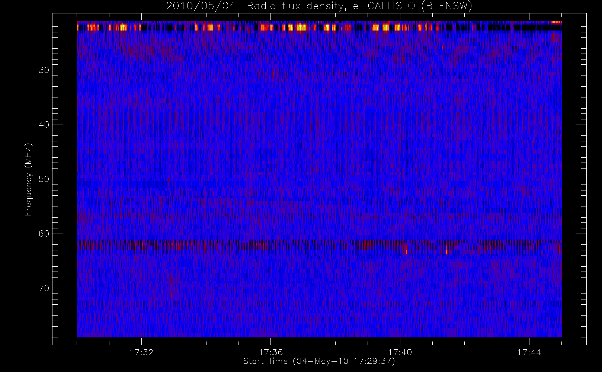
Task: Click the 'Start Time (04-May-10 17:29:37)' label
Action: (319, 361)
